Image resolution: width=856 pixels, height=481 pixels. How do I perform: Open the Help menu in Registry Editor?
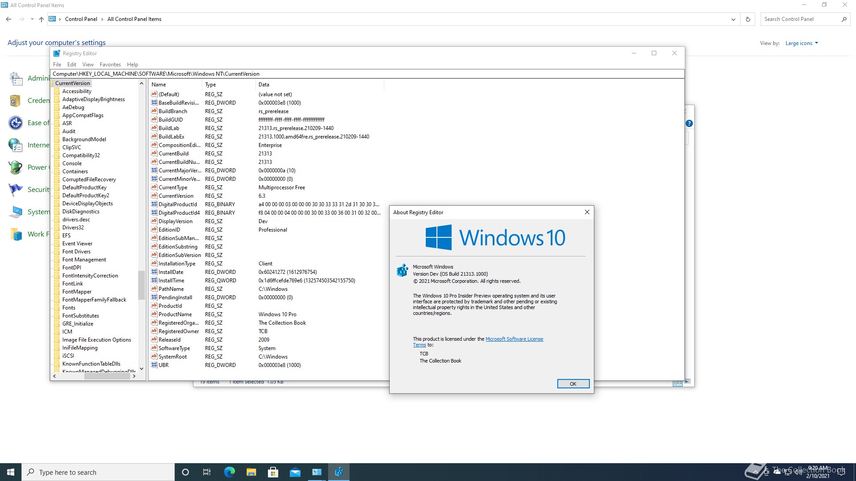click(132, 65)
